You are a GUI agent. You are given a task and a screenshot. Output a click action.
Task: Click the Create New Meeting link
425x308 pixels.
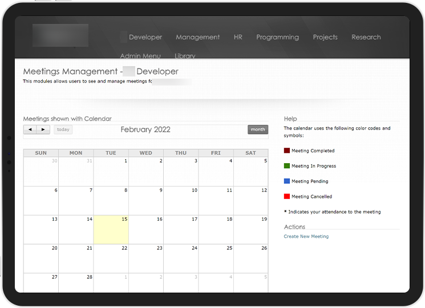pyautogui.click(x=306, y=236)
